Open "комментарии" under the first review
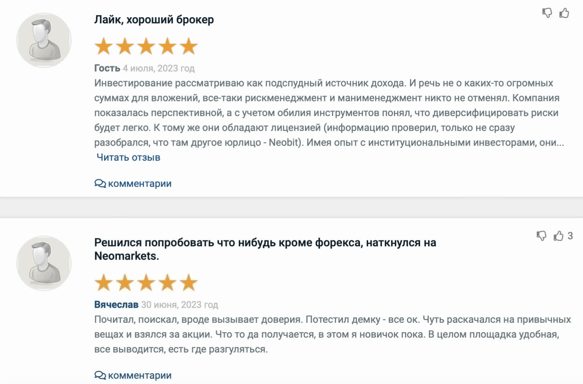Screen dimensions: 583x384 [x=140, y=183]
